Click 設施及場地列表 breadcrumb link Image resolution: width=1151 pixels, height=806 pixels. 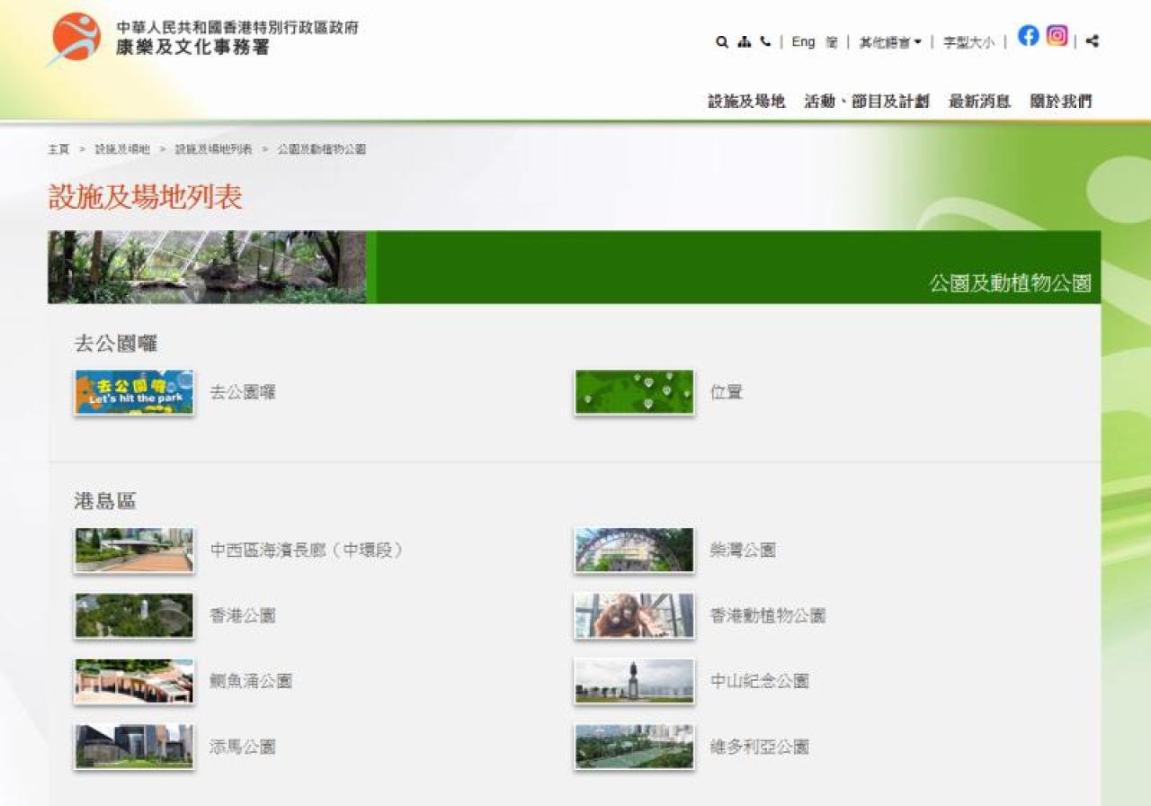pyautogui.click(x=214, y=149)
